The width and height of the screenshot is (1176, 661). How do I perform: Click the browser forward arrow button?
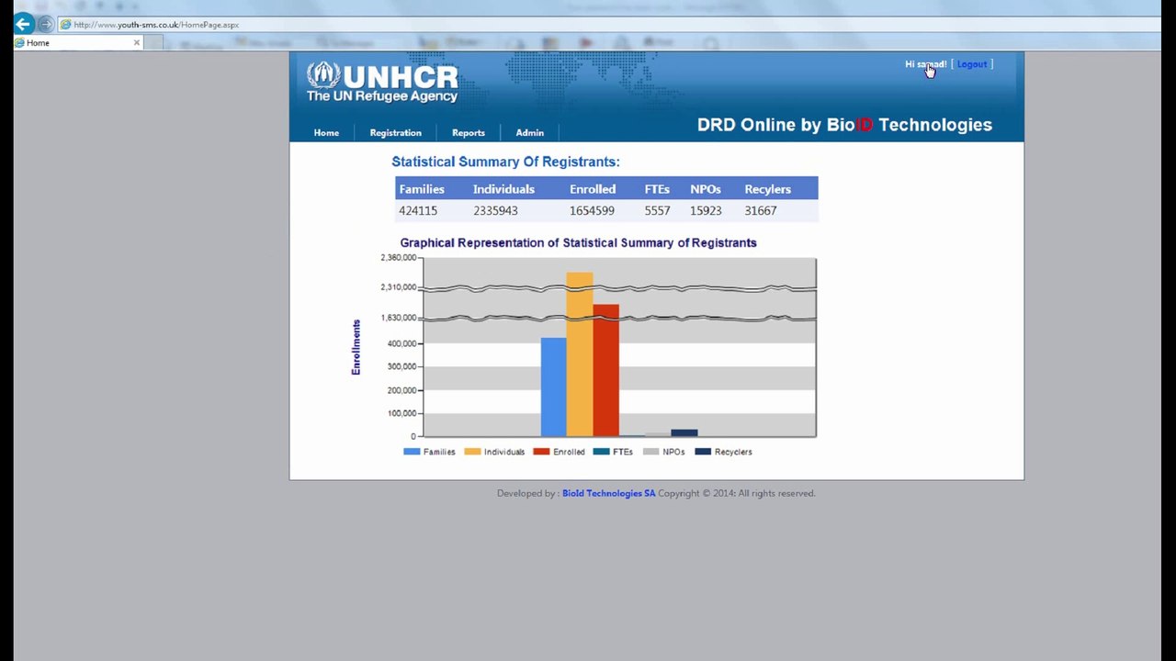pyautogui.click(x=45, y=25)
